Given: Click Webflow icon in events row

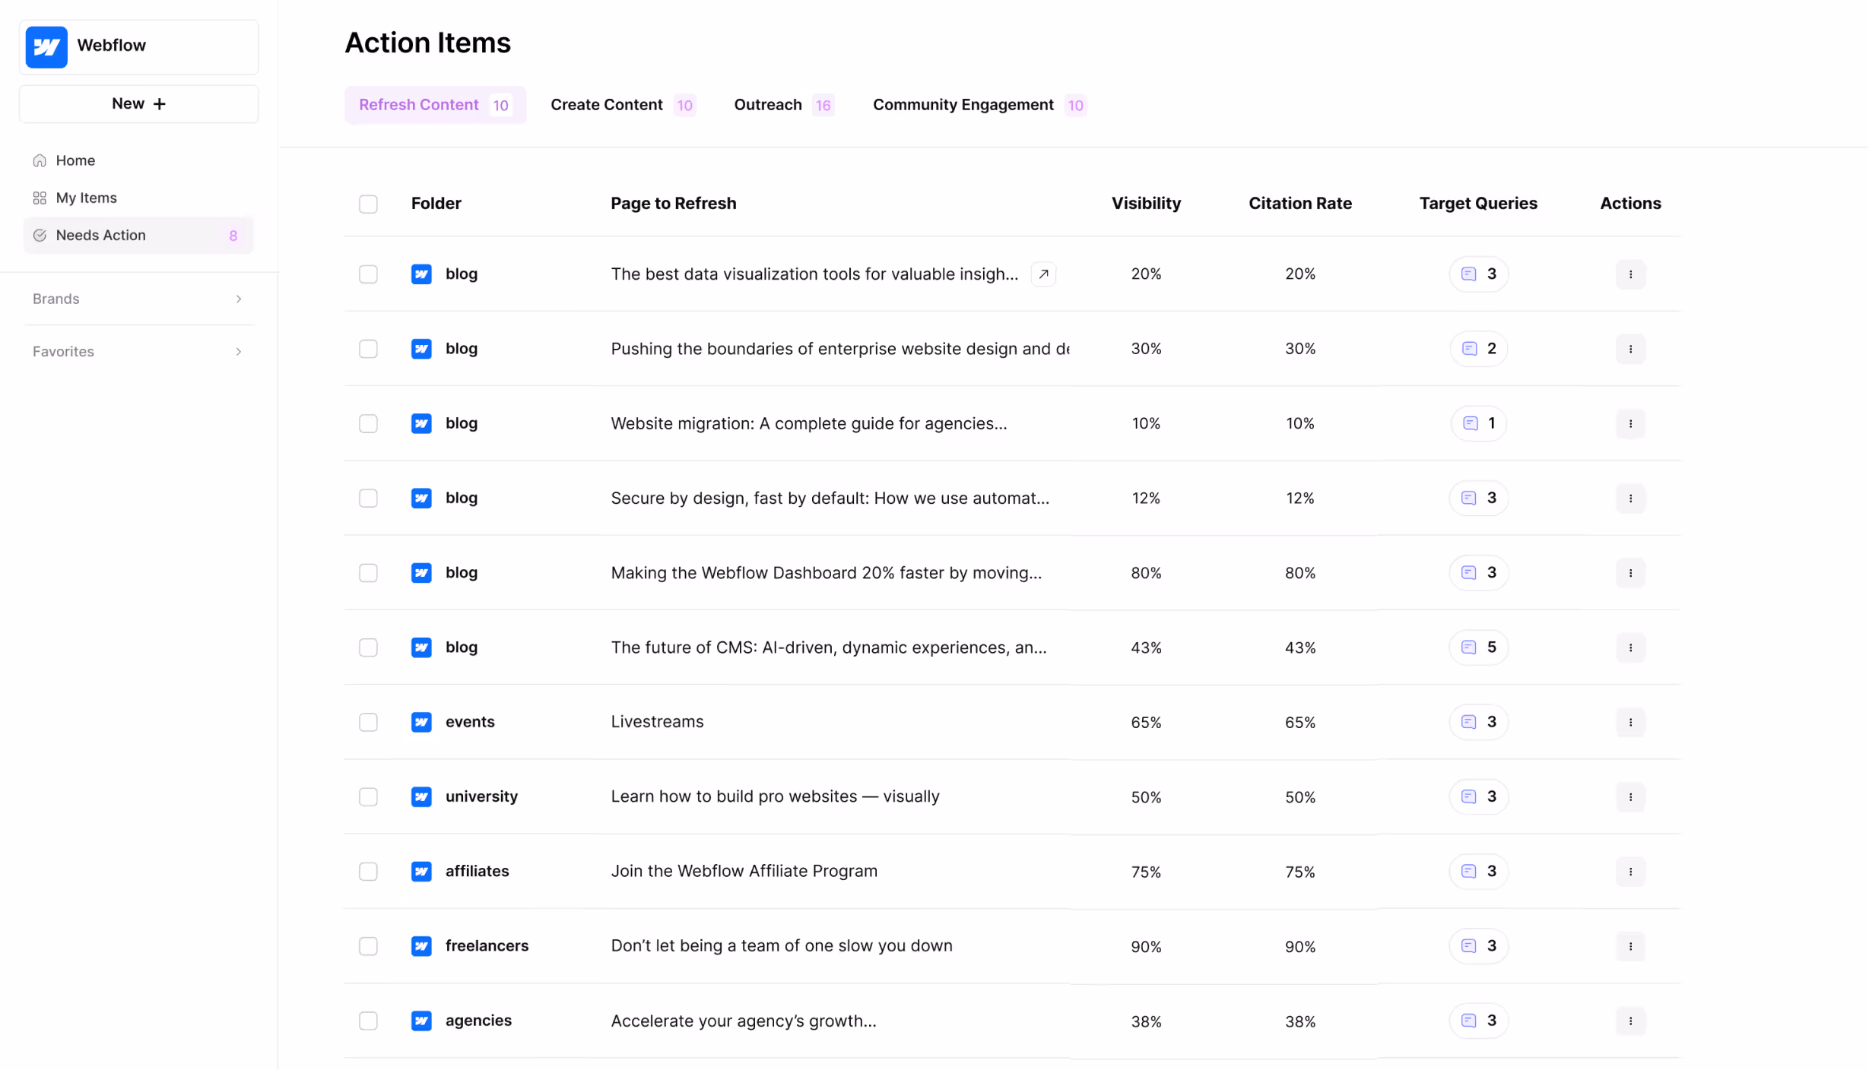Looking at the screenshot, I should click(421, 722).
